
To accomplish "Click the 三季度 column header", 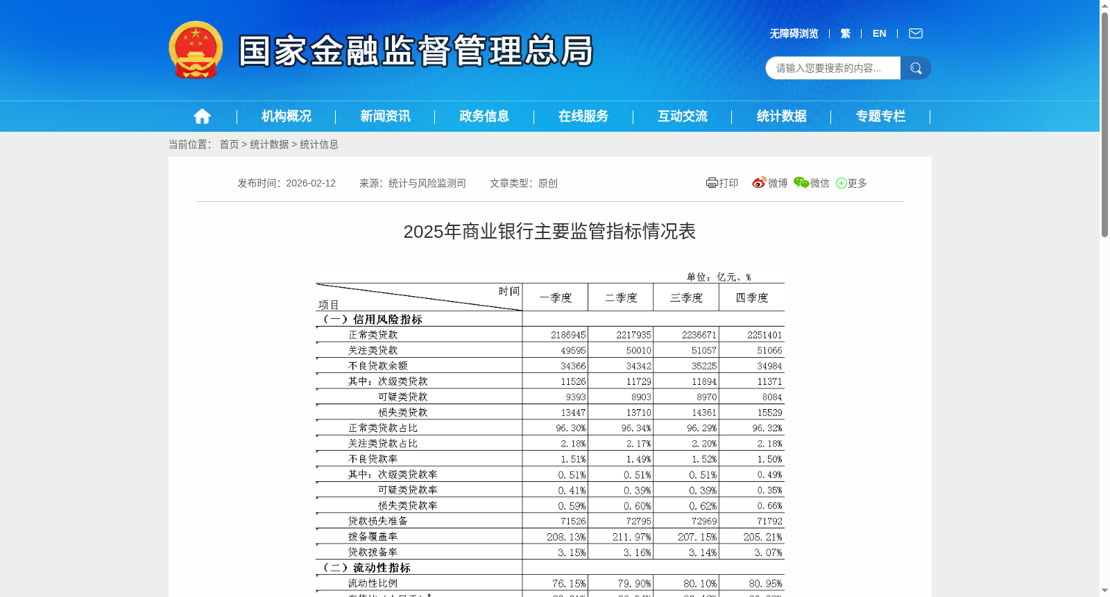I will (x=686, y=297).
